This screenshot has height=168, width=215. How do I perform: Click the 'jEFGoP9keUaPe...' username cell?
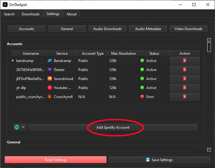30,79
